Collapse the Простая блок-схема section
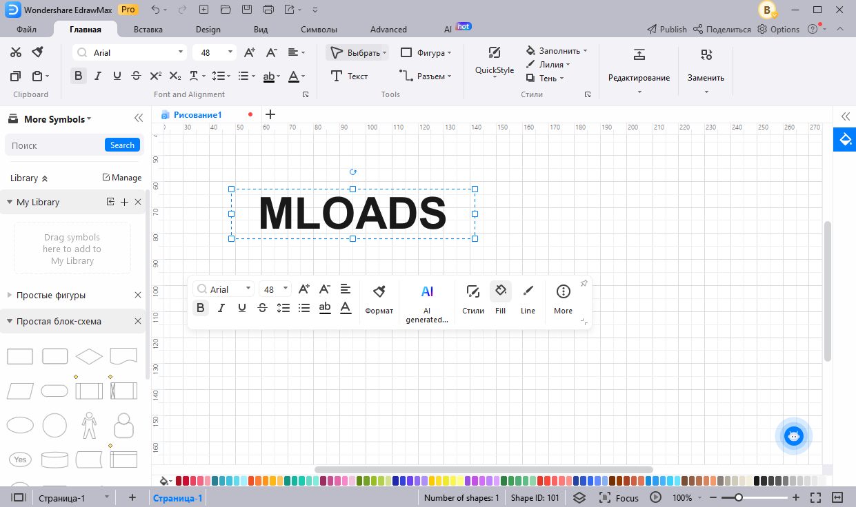 tap(10, 321)
